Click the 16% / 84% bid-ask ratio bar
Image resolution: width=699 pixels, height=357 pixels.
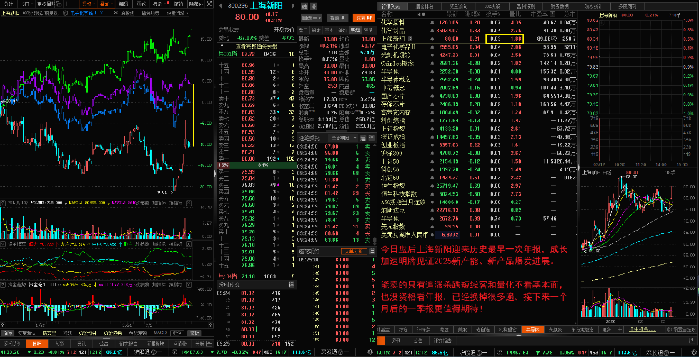[x=257, y=165]
